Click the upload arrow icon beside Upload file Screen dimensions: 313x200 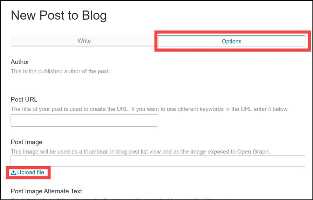click(x=14, y=173)
